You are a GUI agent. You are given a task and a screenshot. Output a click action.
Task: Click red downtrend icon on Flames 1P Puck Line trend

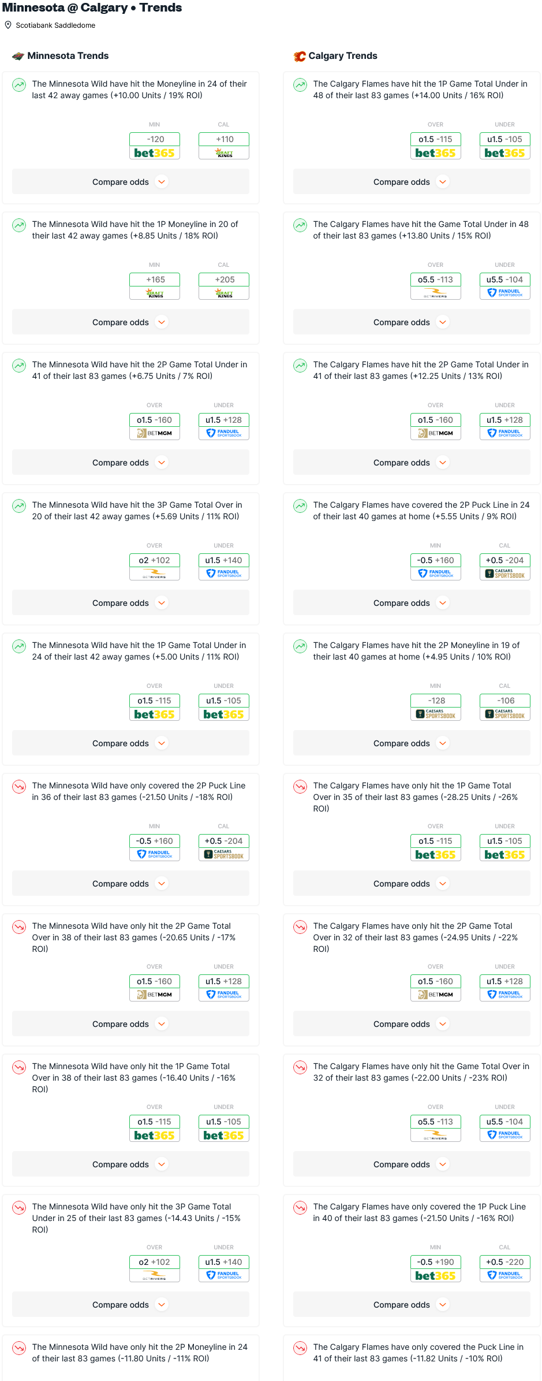click(x=300, y=1207)
